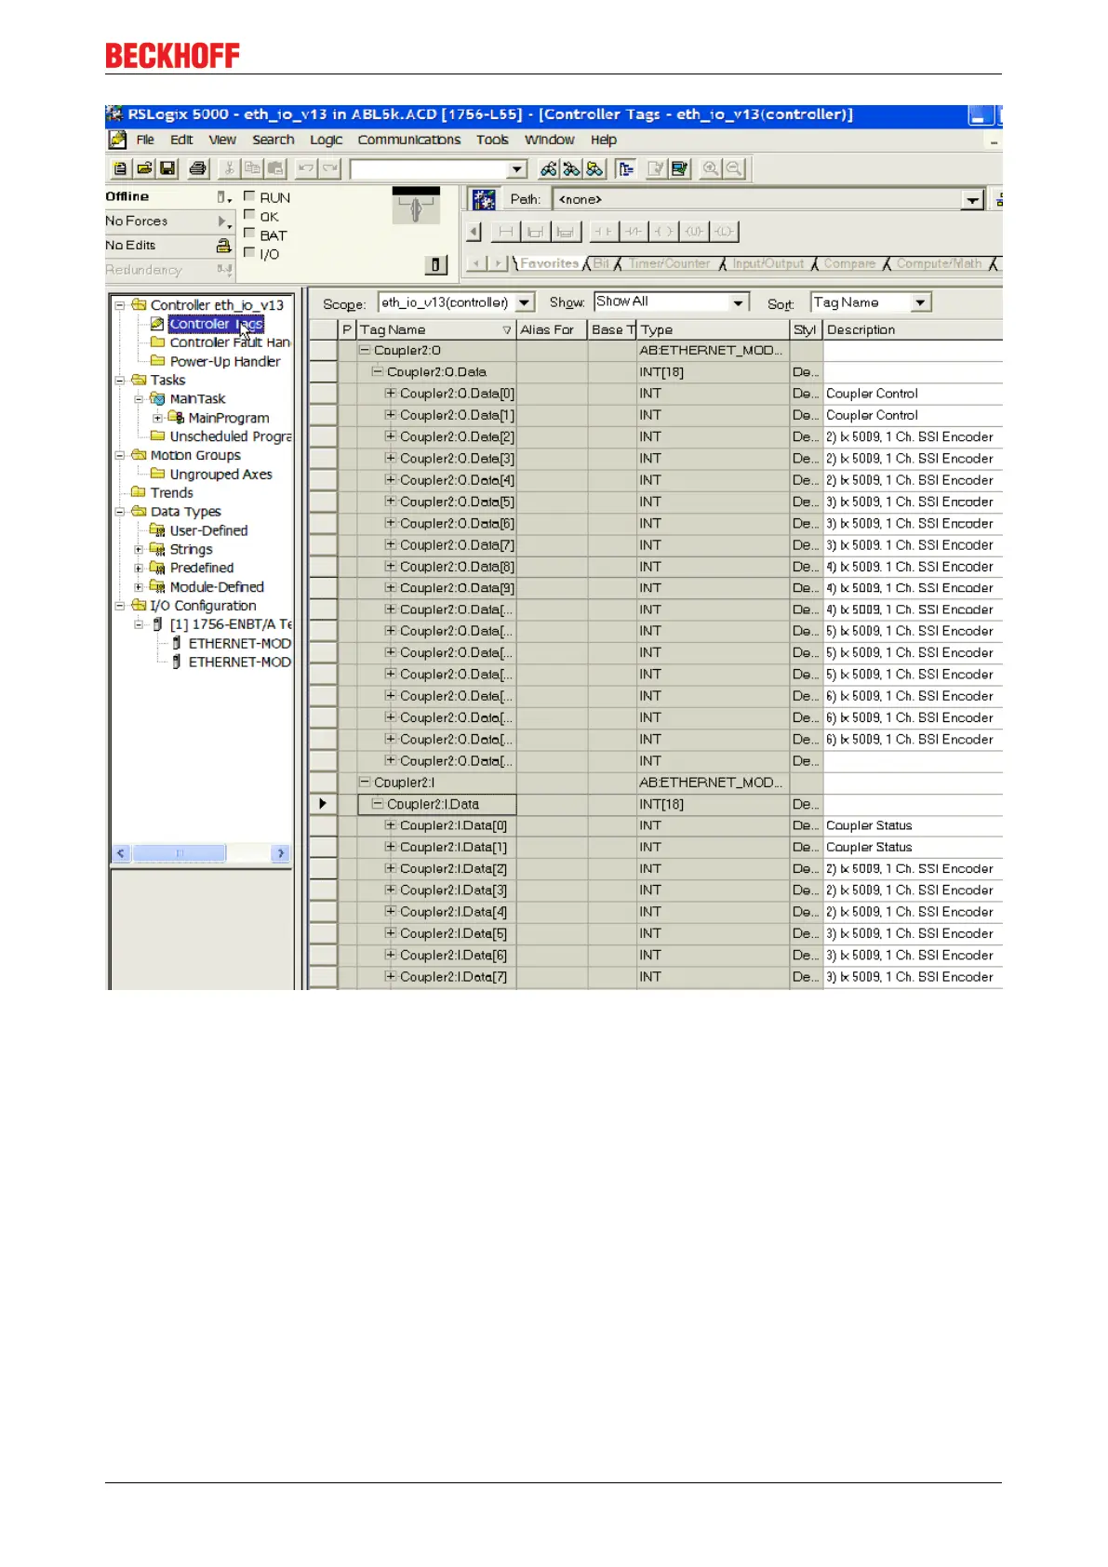The image size is (1108, 1567).
Task: Toggle the I/O indicator checkbox
Action: [249, 252]
